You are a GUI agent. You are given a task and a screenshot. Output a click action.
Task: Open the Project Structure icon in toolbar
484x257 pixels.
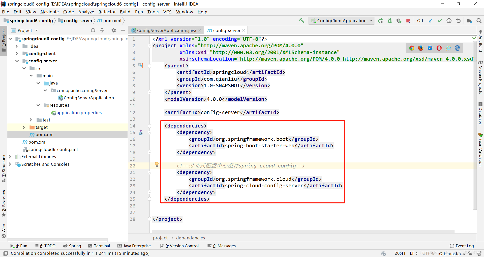tap(470, 21)
